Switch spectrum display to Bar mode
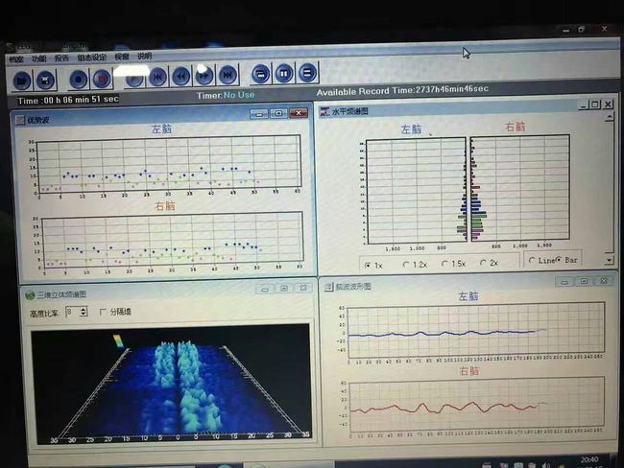624x468 pixels. click(x=559, y=260)
